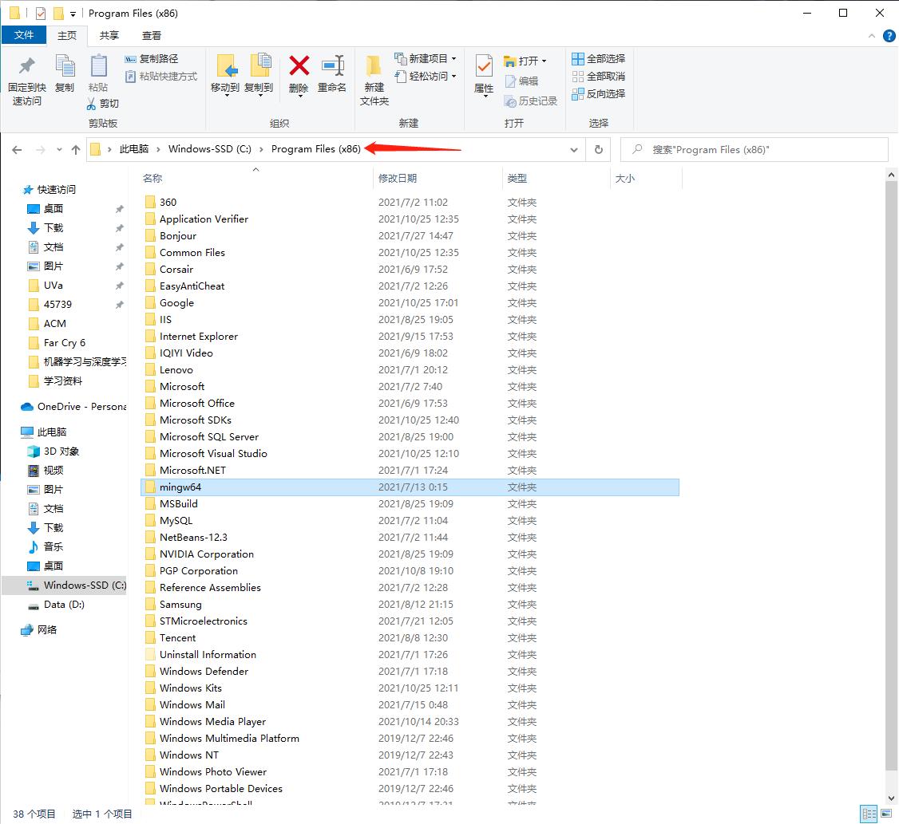Click Pin to Quick access (固定到快速访问) icon
The width and height of the screenshot is (899, 824).
coord(26,66)
